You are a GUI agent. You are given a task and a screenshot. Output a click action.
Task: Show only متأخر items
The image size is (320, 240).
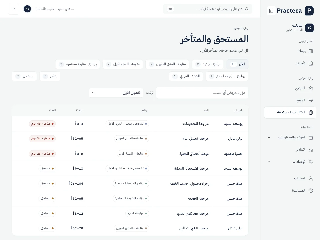click(x=50, y=76)
